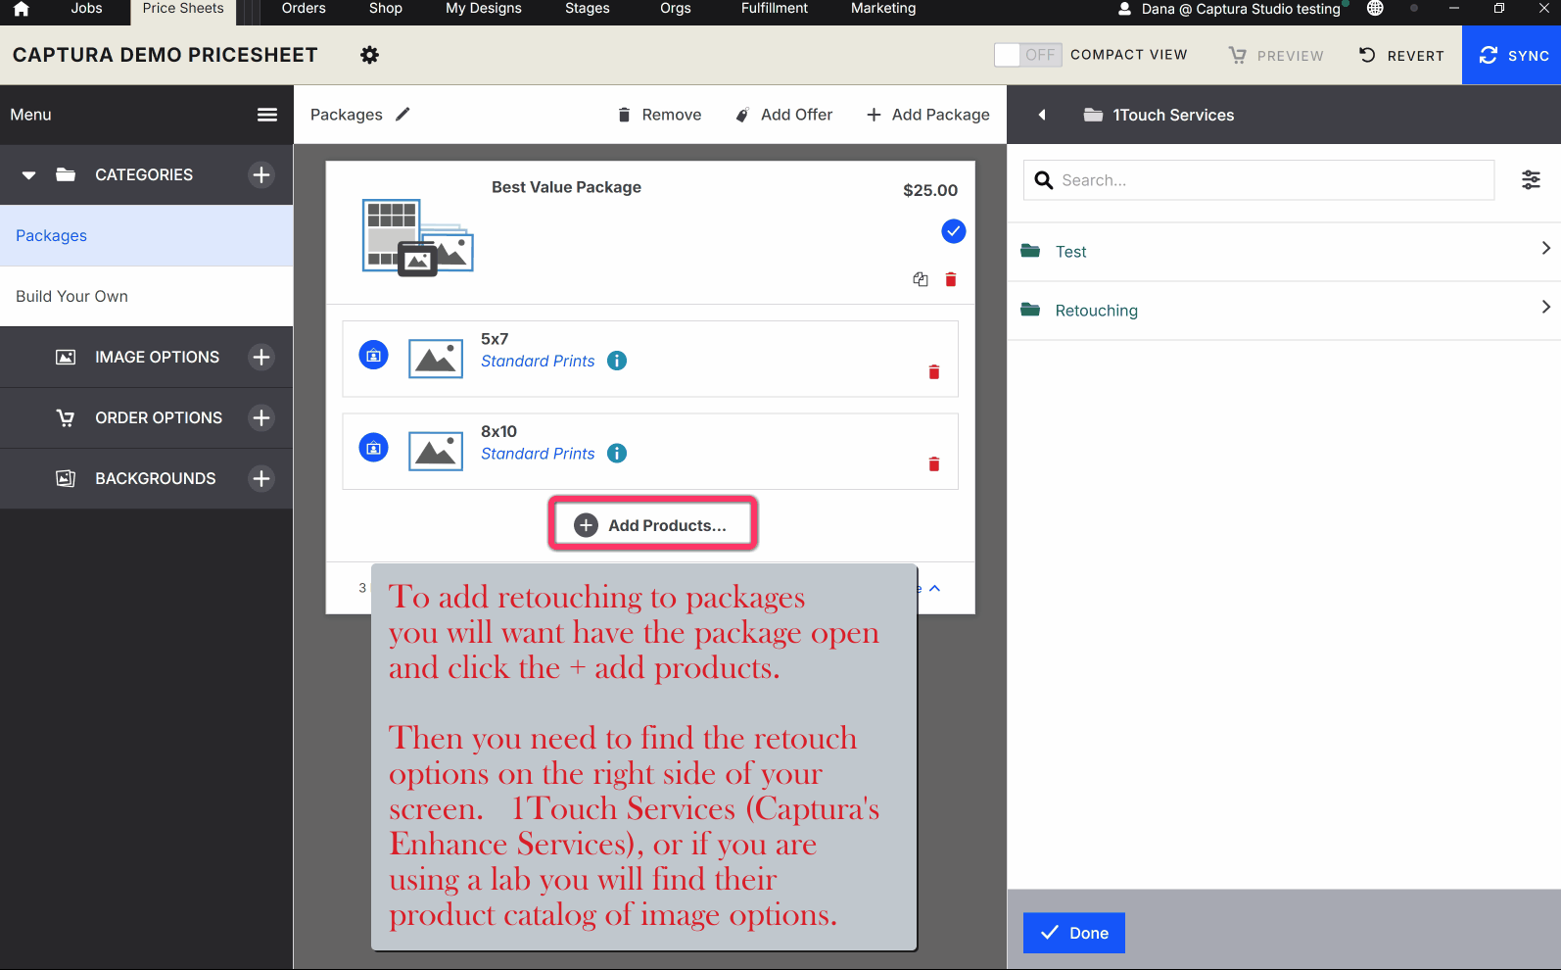This screenshot has height=970, width=1561.
Task: Open the catalog filter sliders icon
Action: [1531, 180]
